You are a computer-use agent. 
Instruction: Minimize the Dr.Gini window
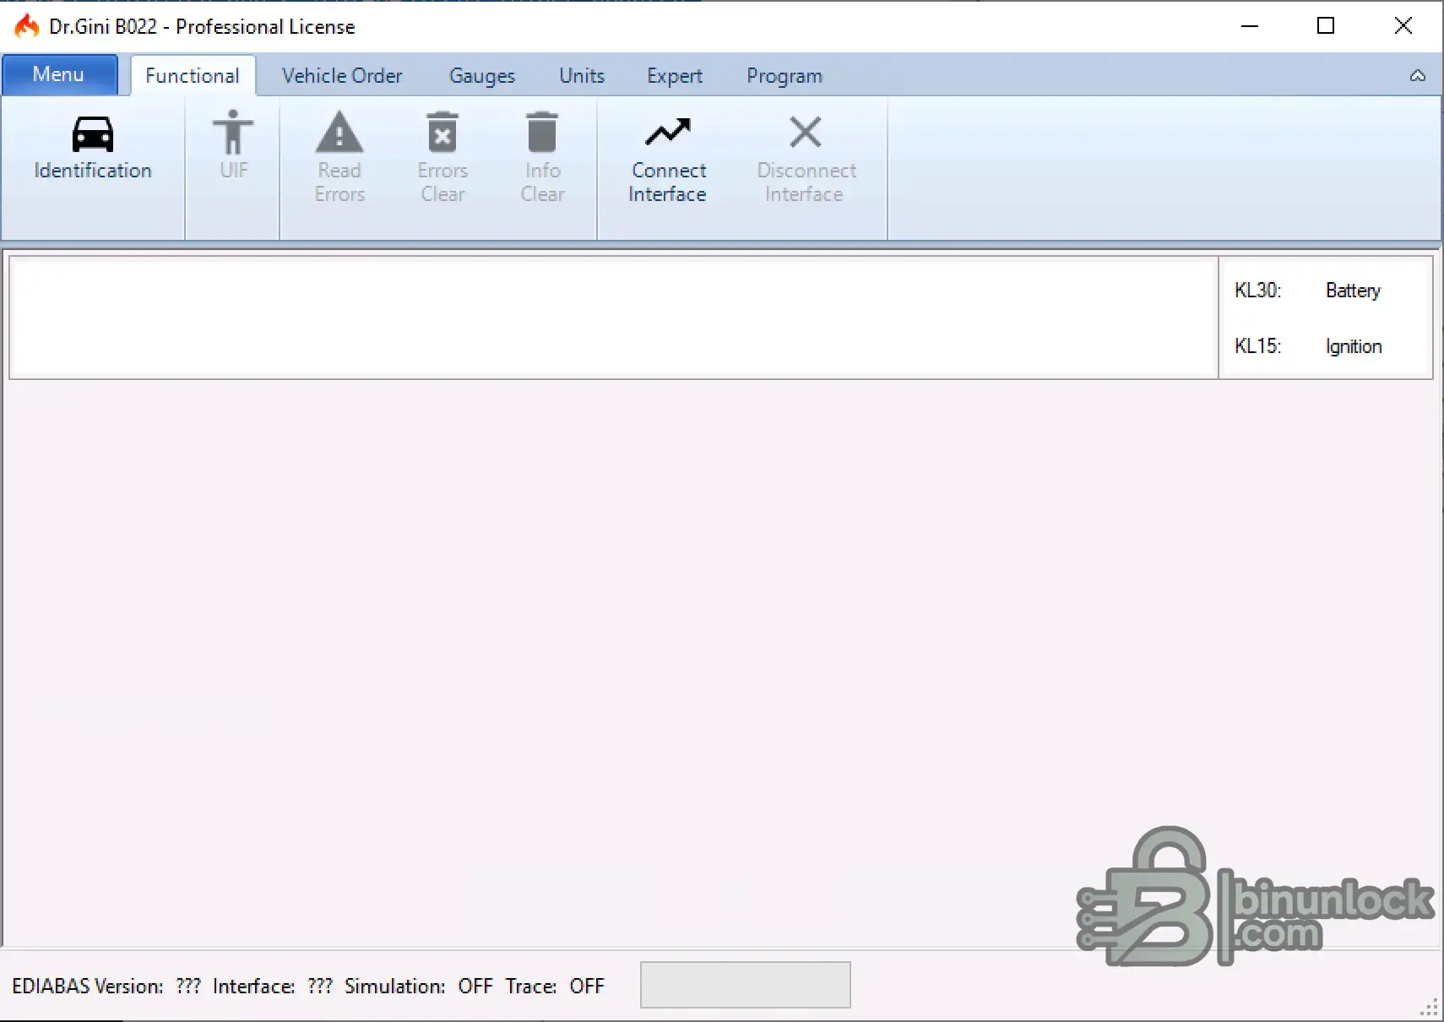tap(1250, 26)
